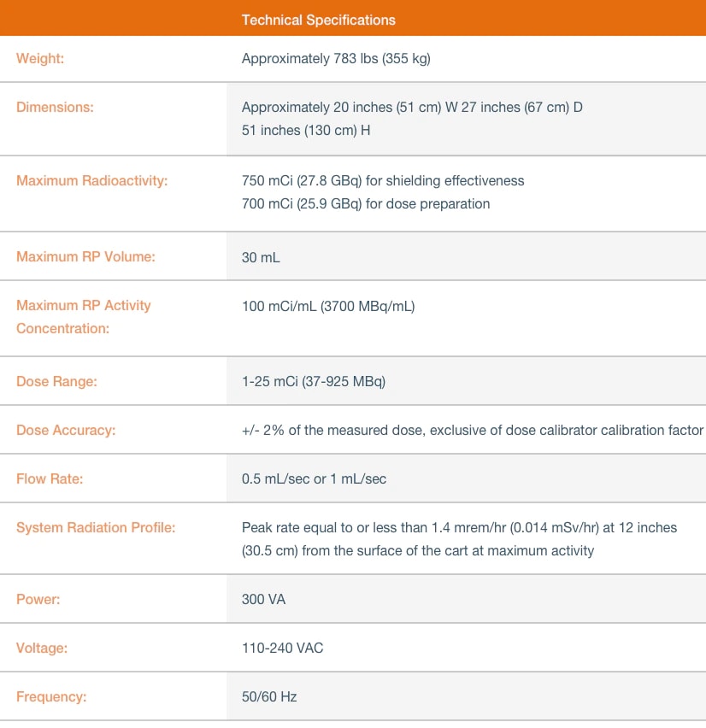Click the Dose Accuracy value text

[472, 431]
